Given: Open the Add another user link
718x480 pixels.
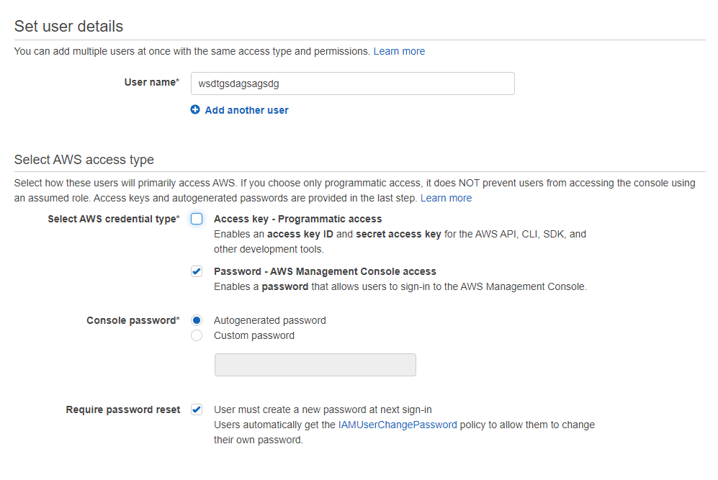Looking at the screenshot, I should [246, 110].
